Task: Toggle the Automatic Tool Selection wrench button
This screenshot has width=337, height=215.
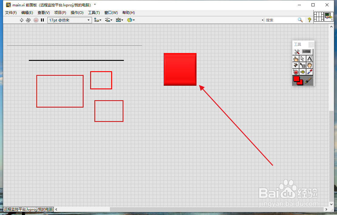Action: coord(297,52)
